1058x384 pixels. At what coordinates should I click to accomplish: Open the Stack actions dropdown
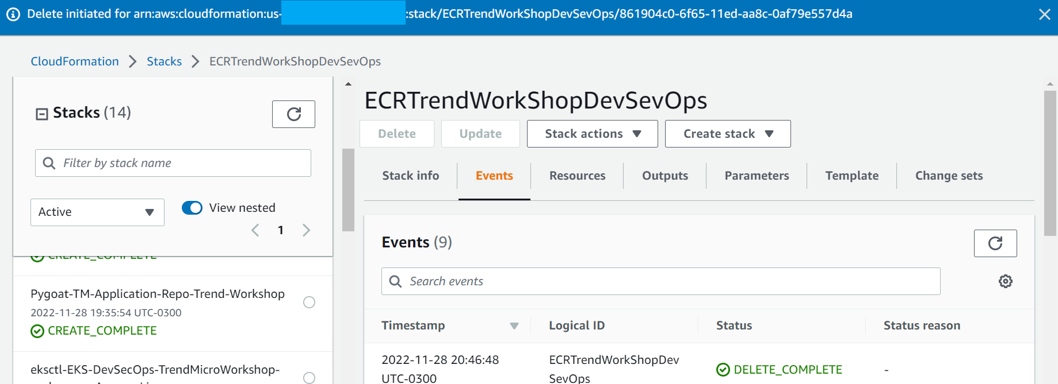coord(593,134)
